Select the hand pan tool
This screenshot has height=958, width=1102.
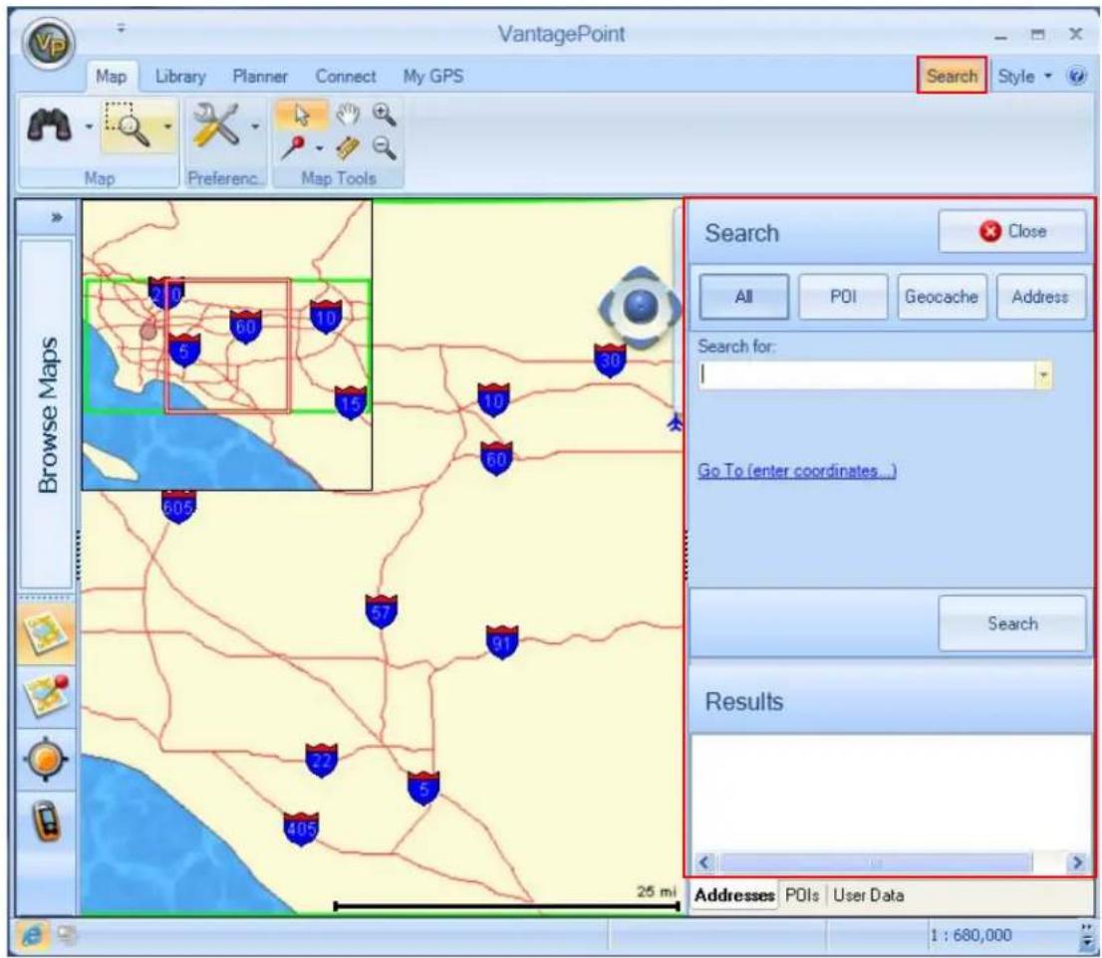click(x=347, y=114)
